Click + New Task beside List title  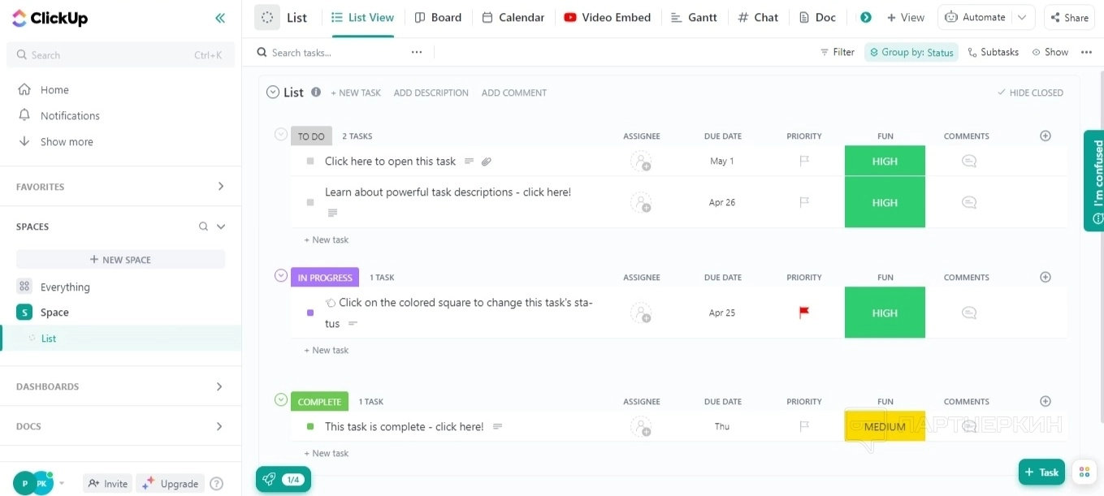point(356,93)
